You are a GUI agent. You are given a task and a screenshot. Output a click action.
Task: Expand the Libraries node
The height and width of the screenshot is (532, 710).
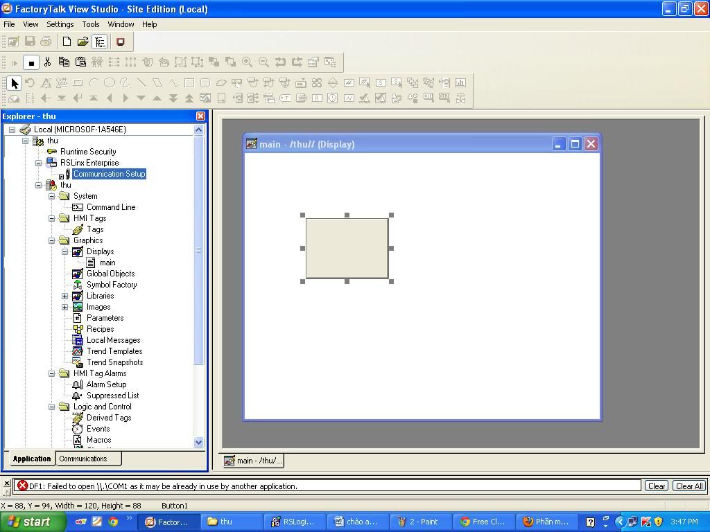coord(64,296)
